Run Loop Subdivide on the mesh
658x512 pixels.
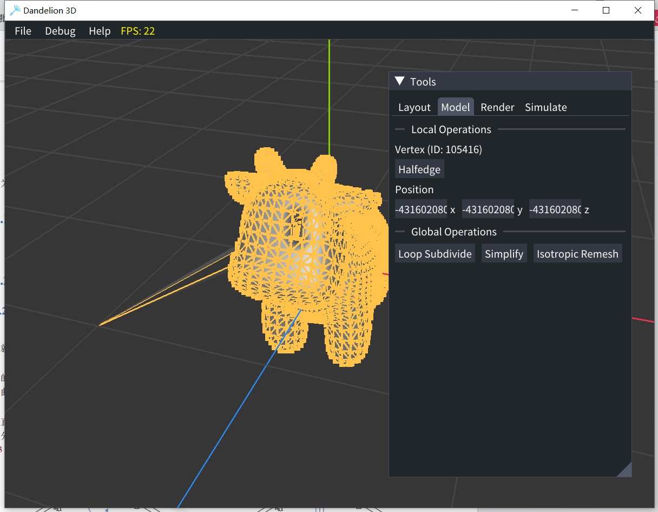435,254
